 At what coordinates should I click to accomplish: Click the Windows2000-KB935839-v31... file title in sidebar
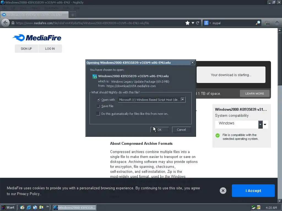241,109
